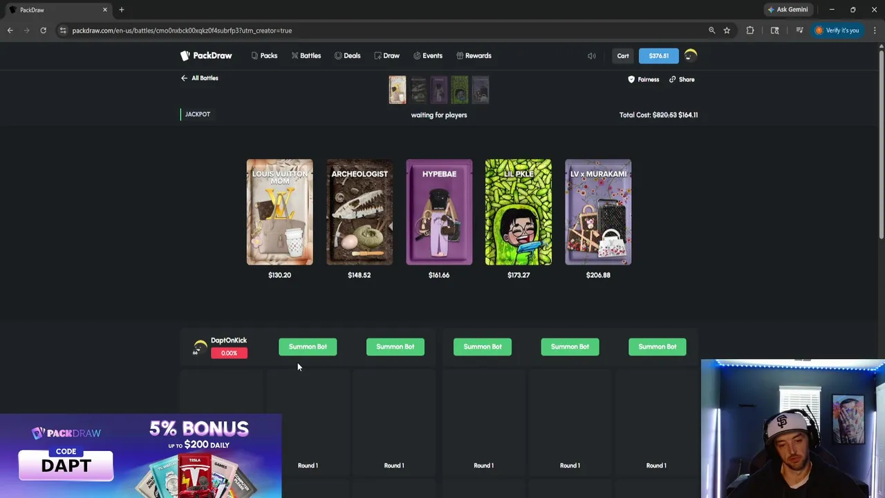Bookmark this page with the star icon

click(727, 30)
